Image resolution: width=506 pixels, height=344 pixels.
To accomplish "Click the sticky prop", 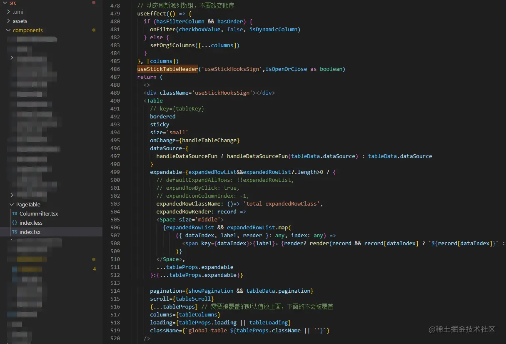I will [160, 124].
